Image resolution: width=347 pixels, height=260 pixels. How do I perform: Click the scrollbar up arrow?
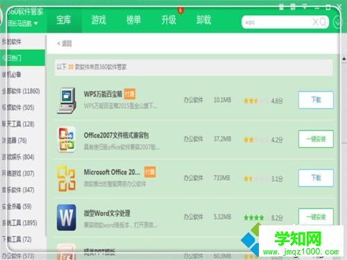[x=344, y=59]
